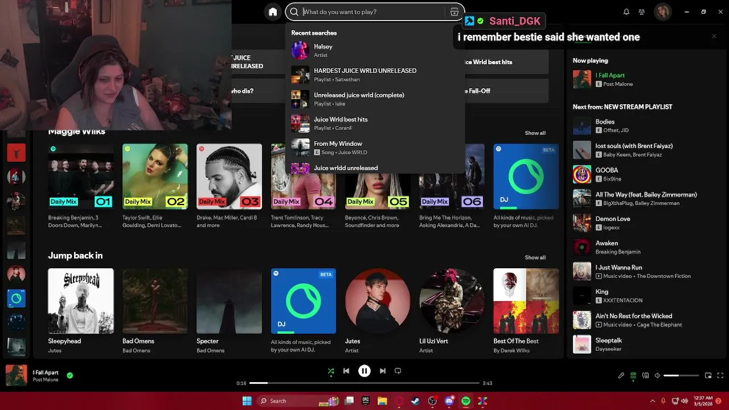The image size is (729, 410).
Task: Pick From My Window song recent search
Action: click(375, 147)
